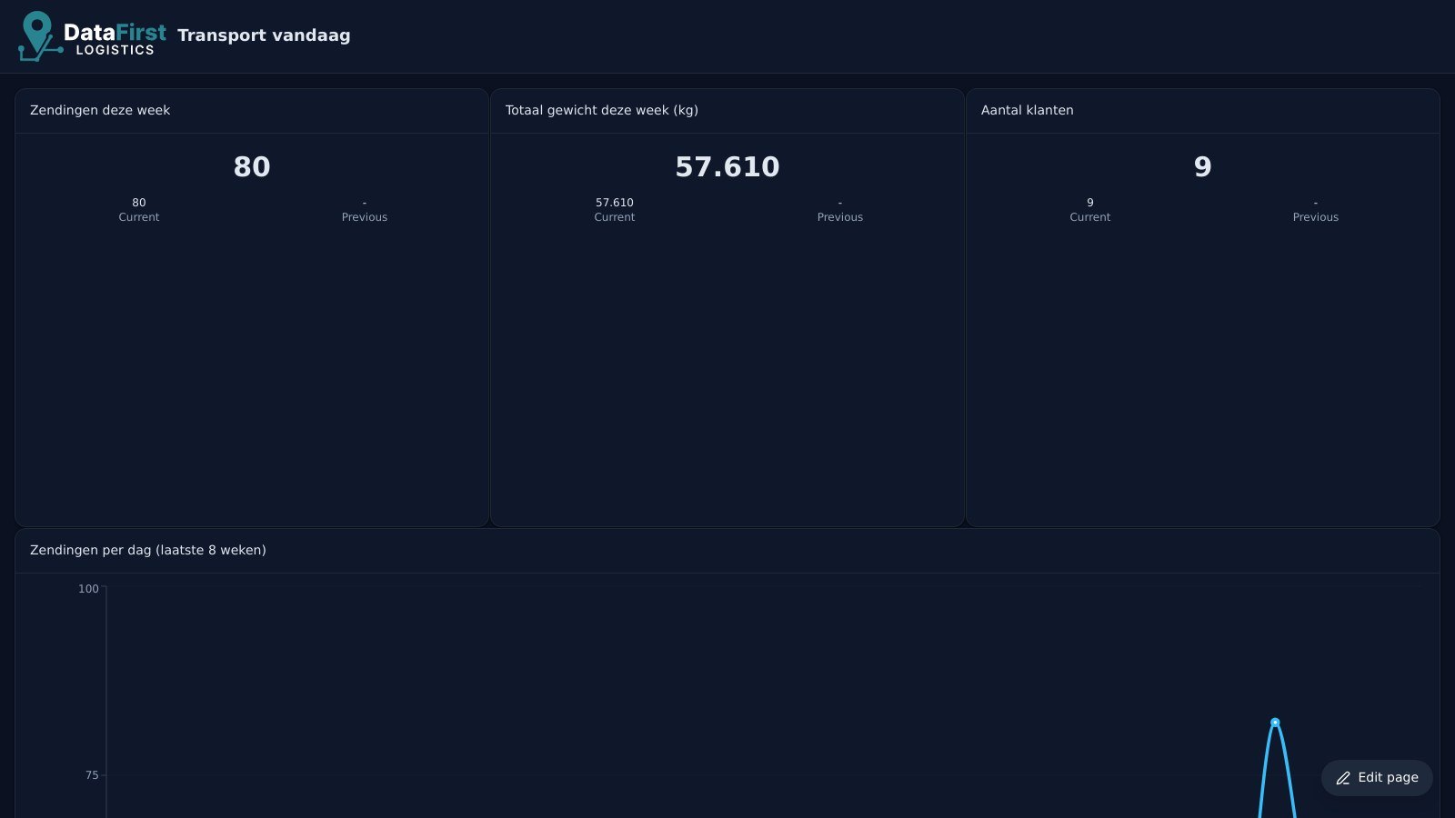This screenshot has width=1455, height=818.
Task: Click the large 80 shipments value
Action: coord(252,167)
